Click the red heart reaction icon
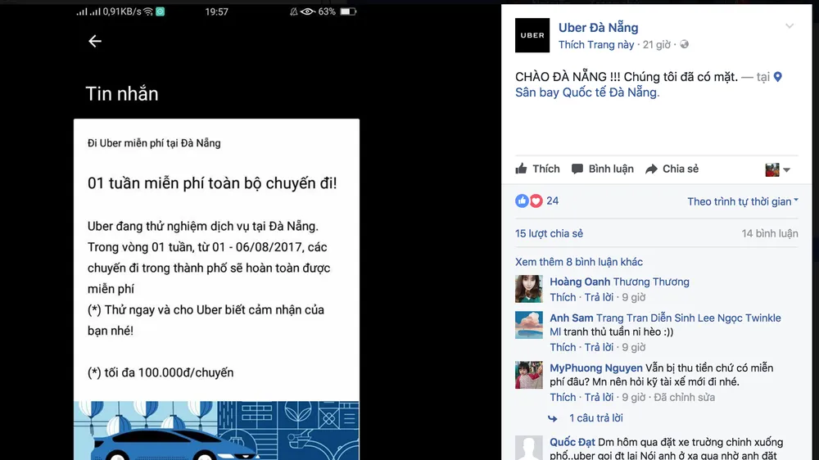 [x=536, y=201]
